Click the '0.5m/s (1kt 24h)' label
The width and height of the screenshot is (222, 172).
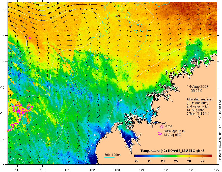point(198,113)
